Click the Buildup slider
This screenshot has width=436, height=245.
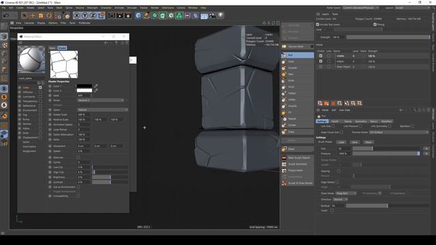388,206
